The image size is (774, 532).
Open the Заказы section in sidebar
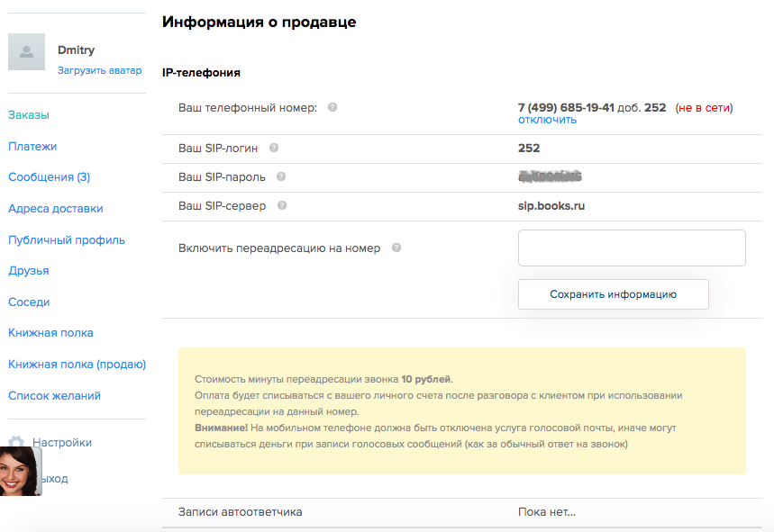(29, 115)
